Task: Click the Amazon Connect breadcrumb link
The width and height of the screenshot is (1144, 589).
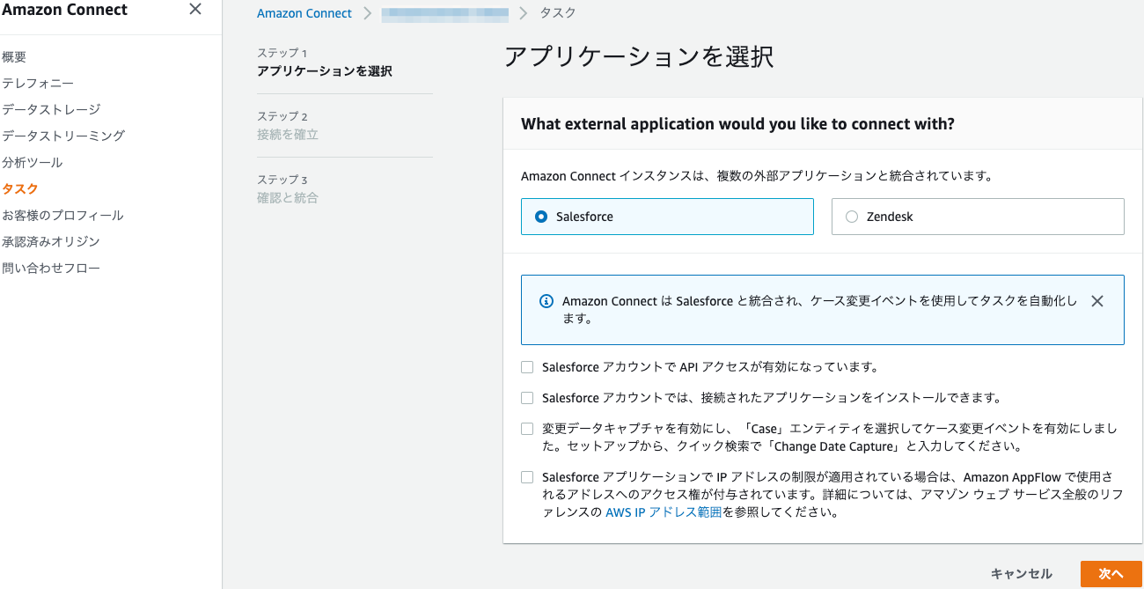Action: (x=304, y=13)
